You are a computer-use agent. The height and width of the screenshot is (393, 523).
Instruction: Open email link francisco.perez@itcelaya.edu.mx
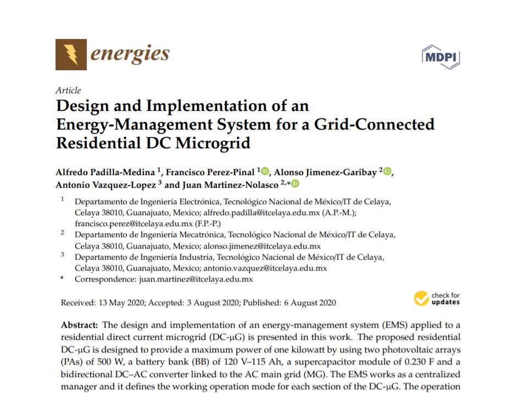pyautogui.click(x=133, y=223)
